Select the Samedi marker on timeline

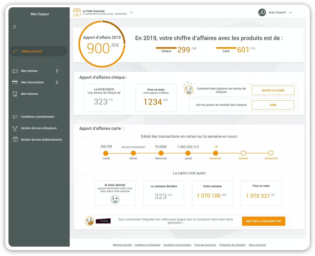coord(243,153)
